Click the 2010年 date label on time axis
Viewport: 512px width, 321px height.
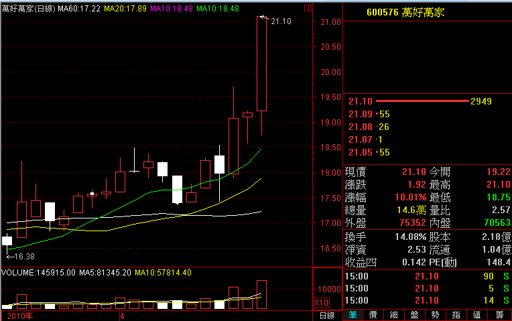coord(20,316)
